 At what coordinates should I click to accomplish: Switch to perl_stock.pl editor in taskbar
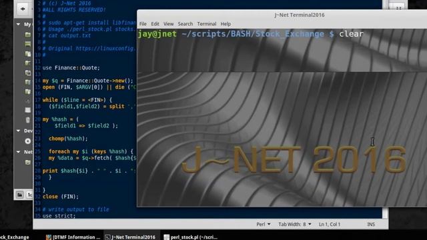click(191, 237)
